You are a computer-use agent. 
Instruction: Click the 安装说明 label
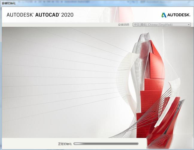[x=124, y=25]
